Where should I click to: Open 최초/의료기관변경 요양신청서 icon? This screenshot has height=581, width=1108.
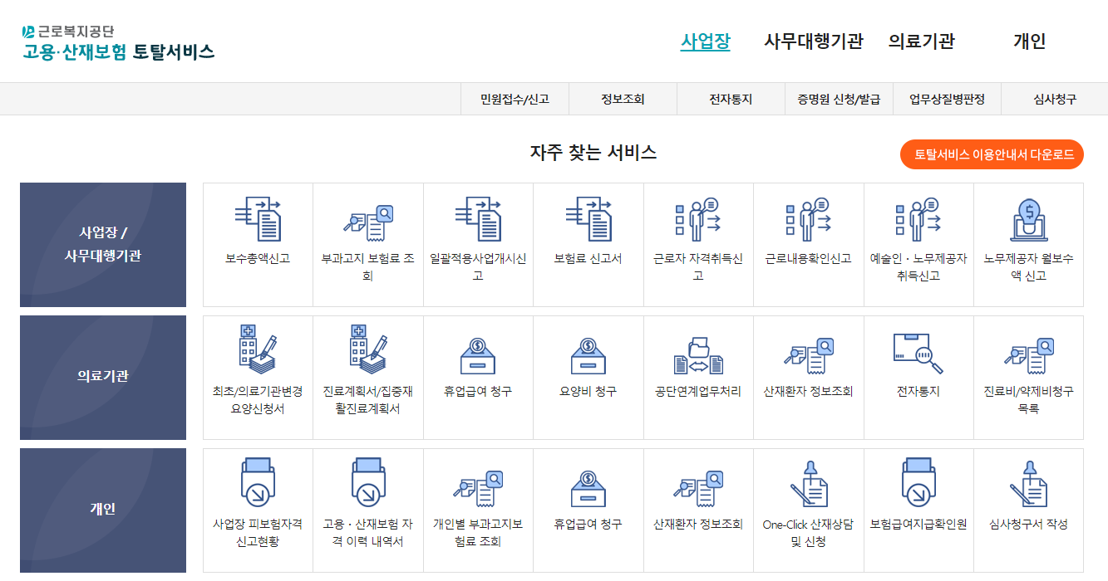coord(258,351)
